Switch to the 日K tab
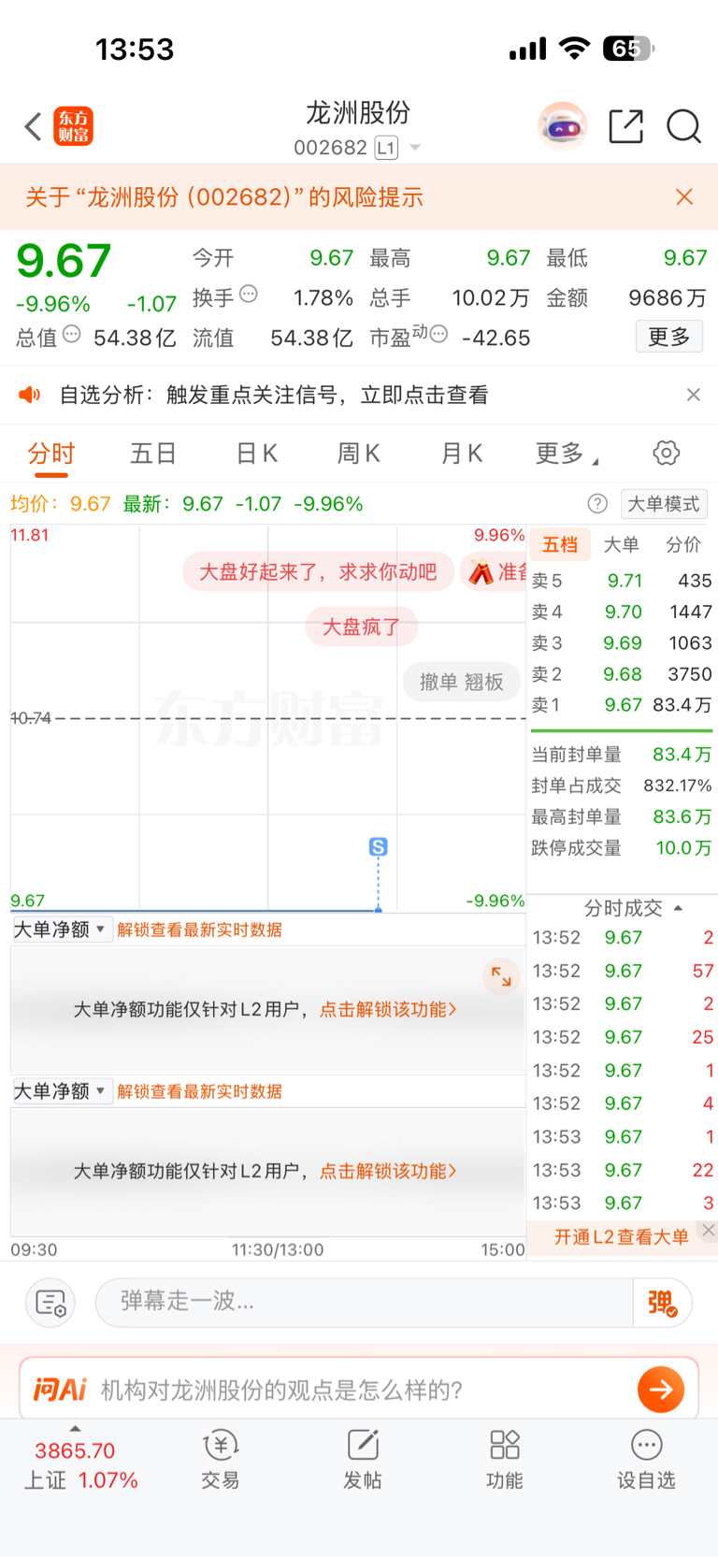Screen dimensions: 718x1557 256,454
